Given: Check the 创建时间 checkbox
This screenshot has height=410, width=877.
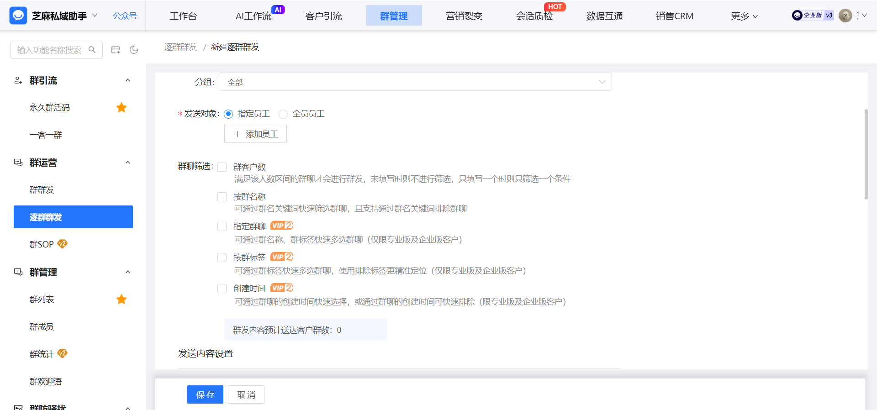Looking at the screenshot, I should click(222, 289).
